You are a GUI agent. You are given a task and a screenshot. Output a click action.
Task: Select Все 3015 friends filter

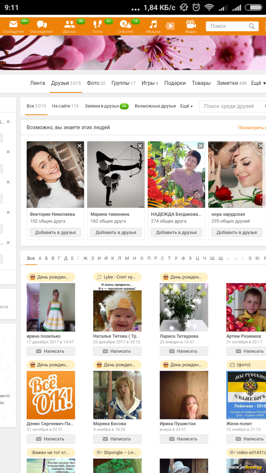[36, 106]
